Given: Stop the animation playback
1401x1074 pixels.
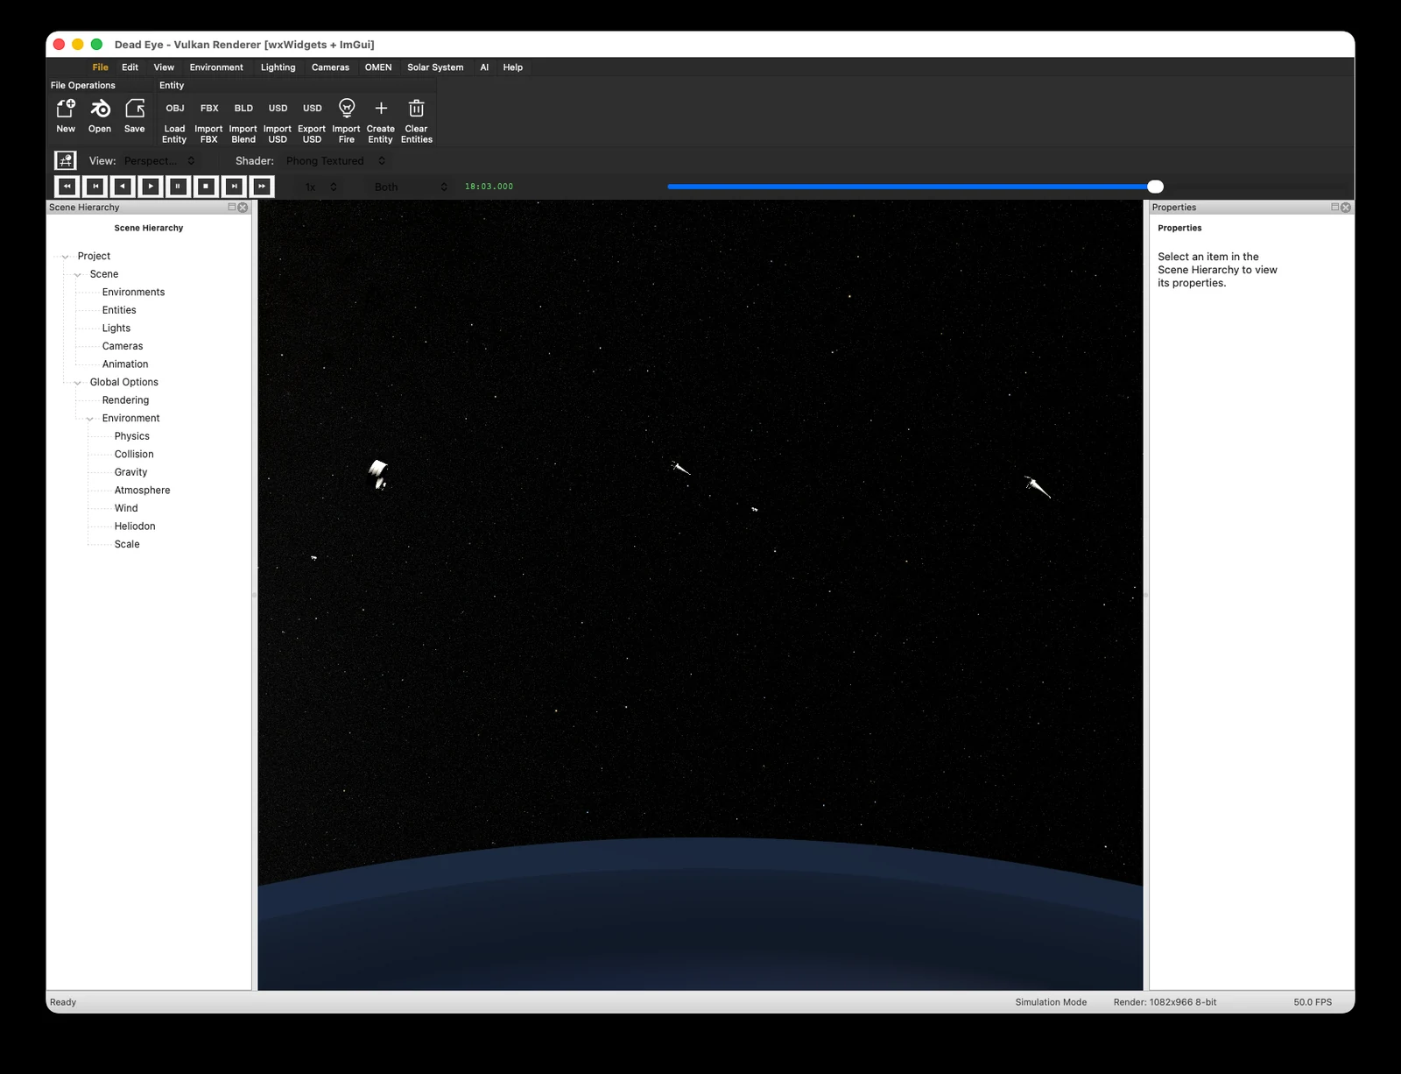Looking at the screenshot, I should 206,186.
